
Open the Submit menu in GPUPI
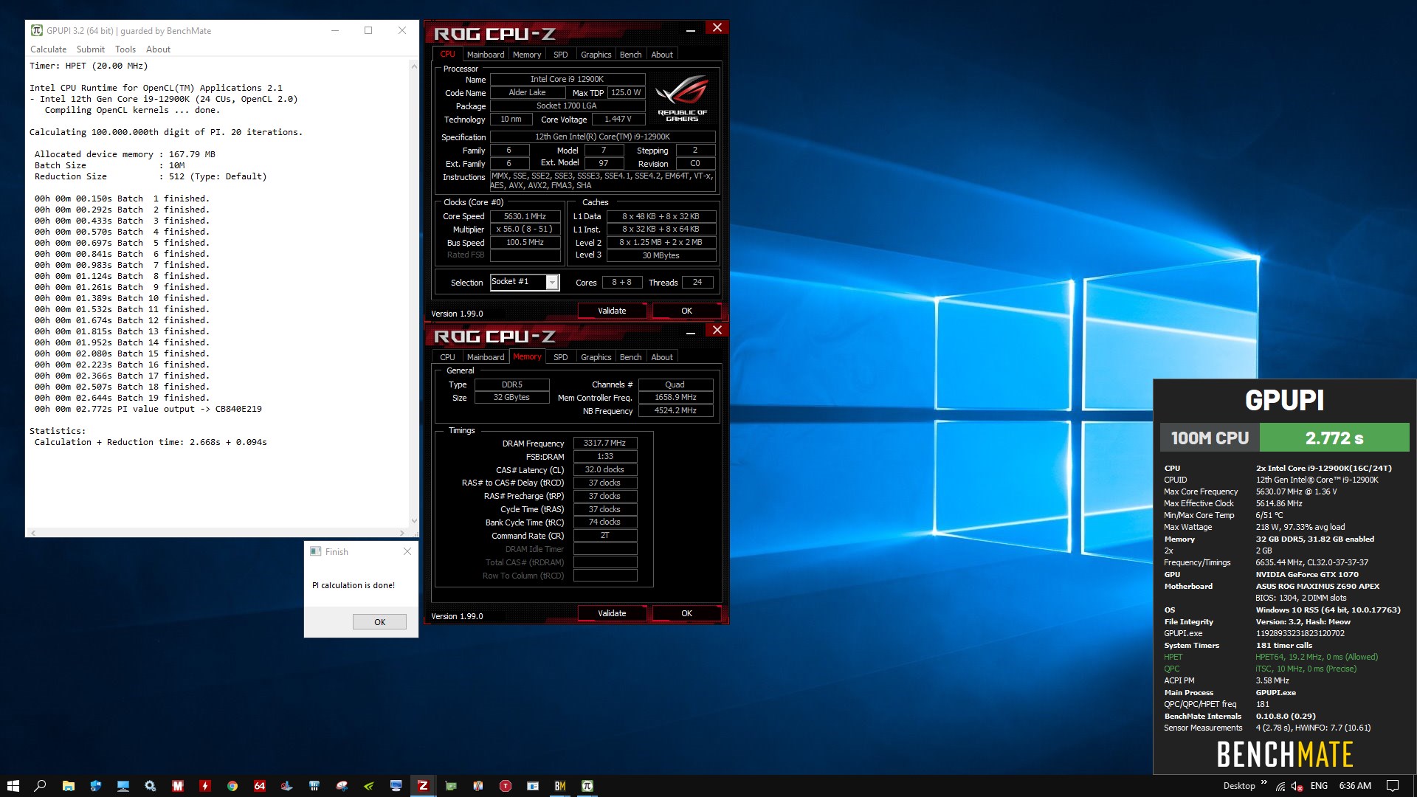pos(91,49)
